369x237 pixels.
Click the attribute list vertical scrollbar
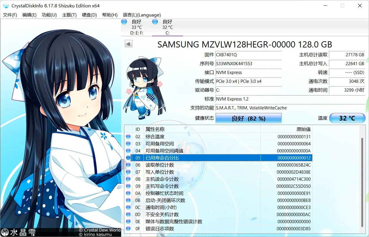pos(362,183)
